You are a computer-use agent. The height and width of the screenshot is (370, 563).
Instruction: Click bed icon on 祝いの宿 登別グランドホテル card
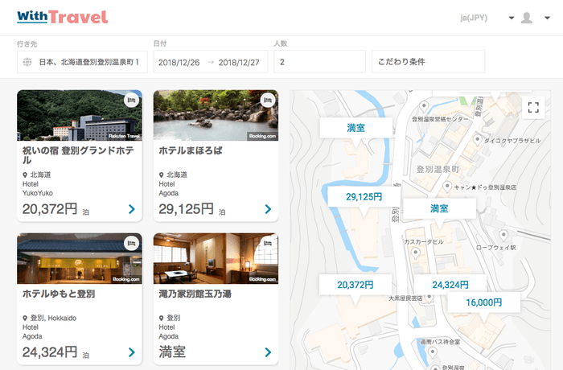131,100
